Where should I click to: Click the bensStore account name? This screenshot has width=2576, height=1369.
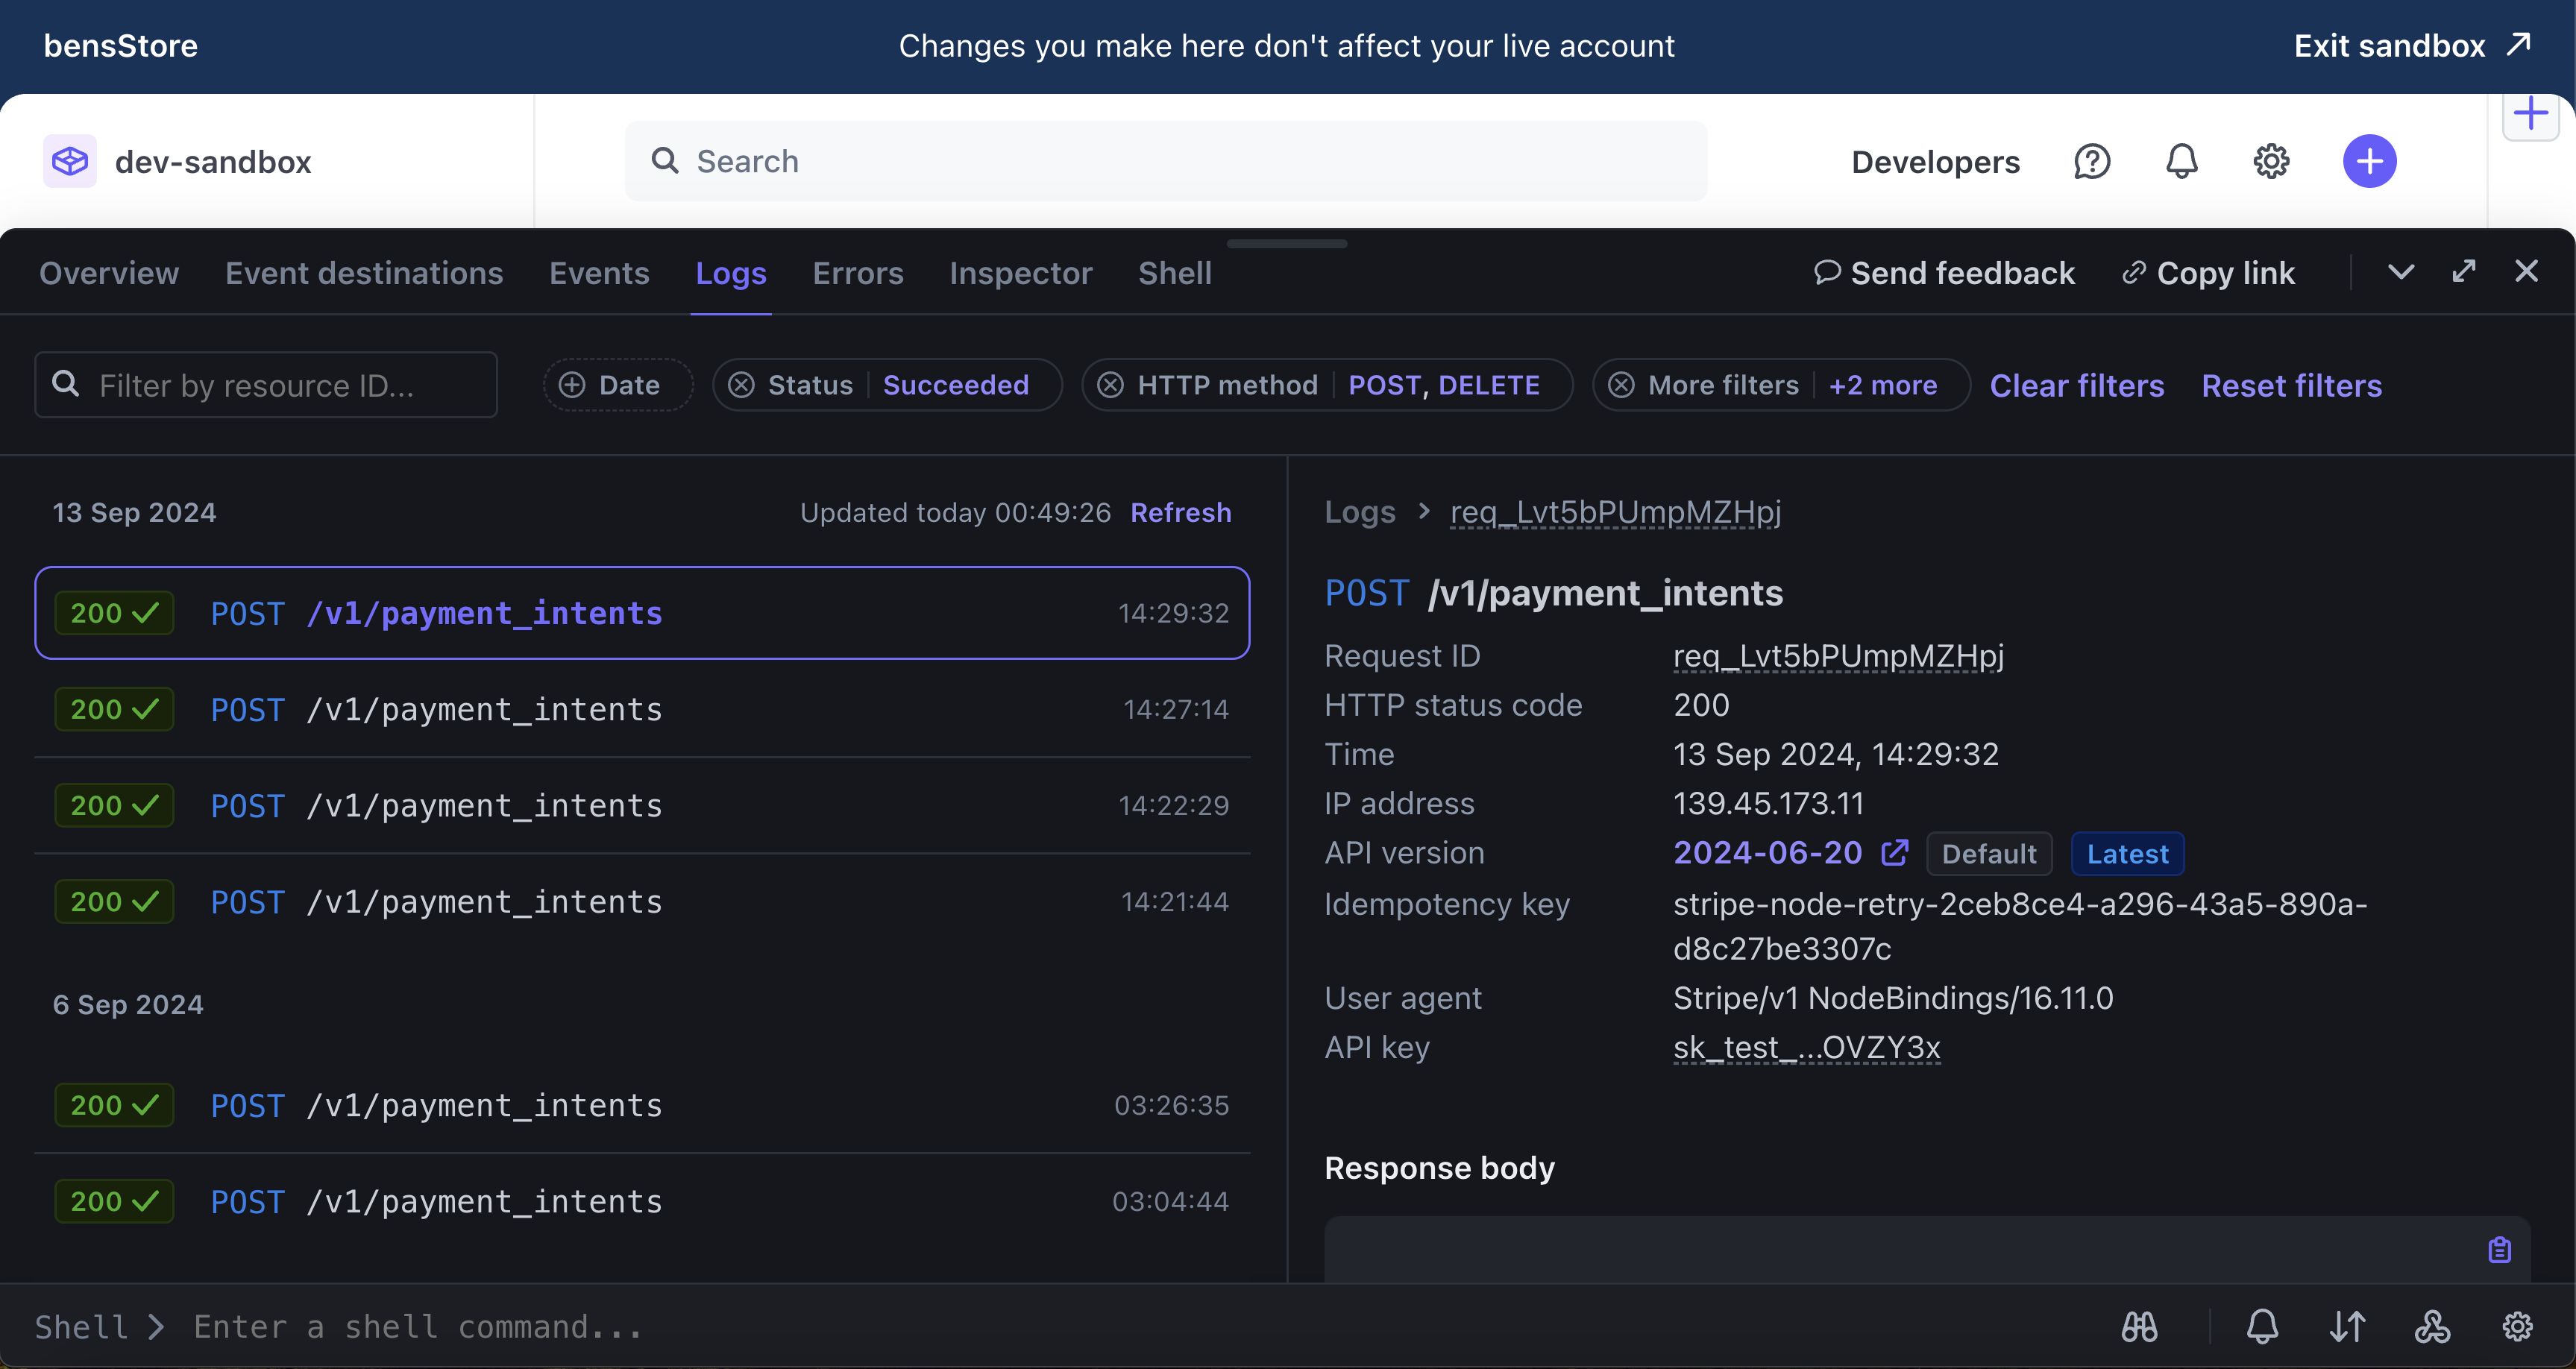click(x=121, y=45)
